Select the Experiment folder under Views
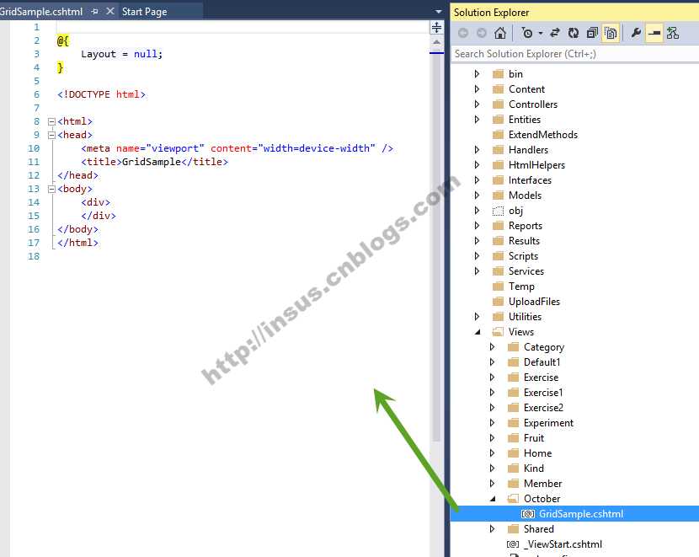 pos(548,423)
